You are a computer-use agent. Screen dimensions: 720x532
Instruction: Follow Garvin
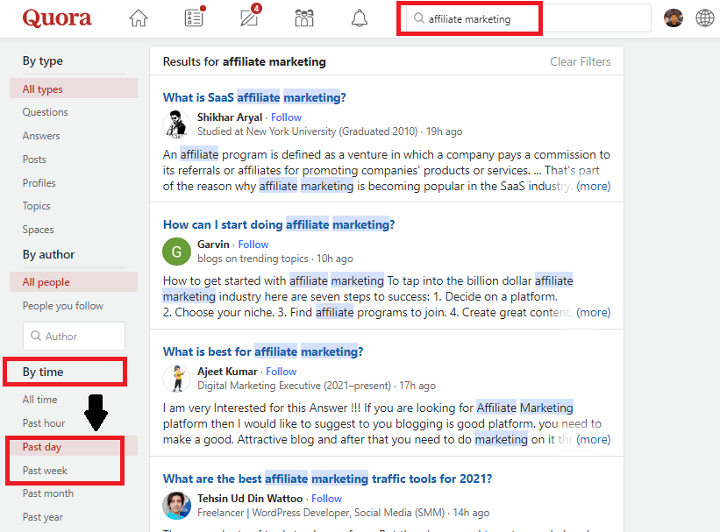[x=253, y=245]
